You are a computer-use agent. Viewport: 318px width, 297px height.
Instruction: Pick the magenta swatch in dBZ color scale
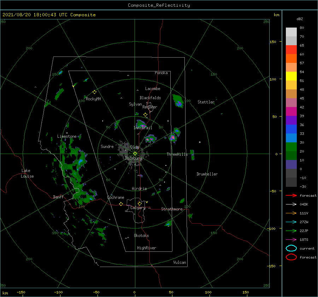click(x=291, y=112)
